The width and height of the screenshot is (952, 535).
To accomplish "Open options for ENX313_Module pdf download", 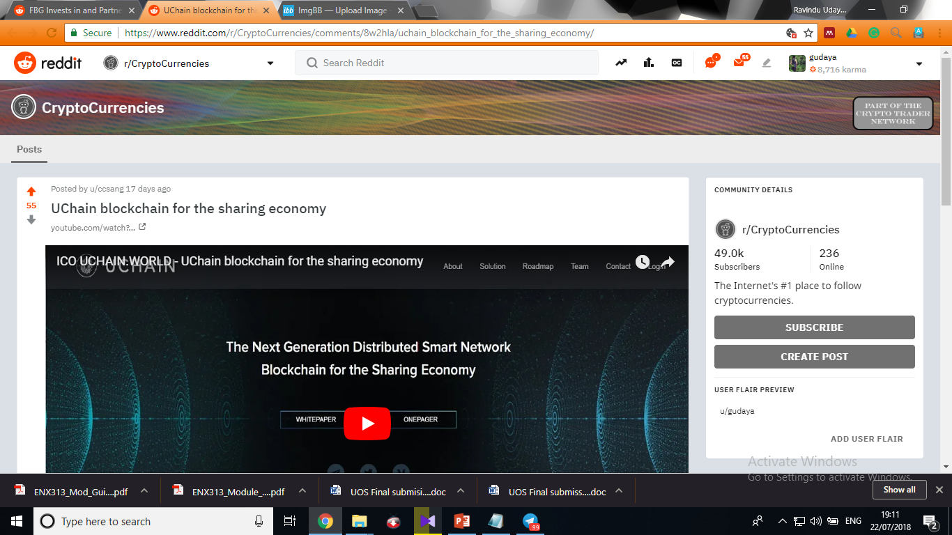I will tap(302, 490).
